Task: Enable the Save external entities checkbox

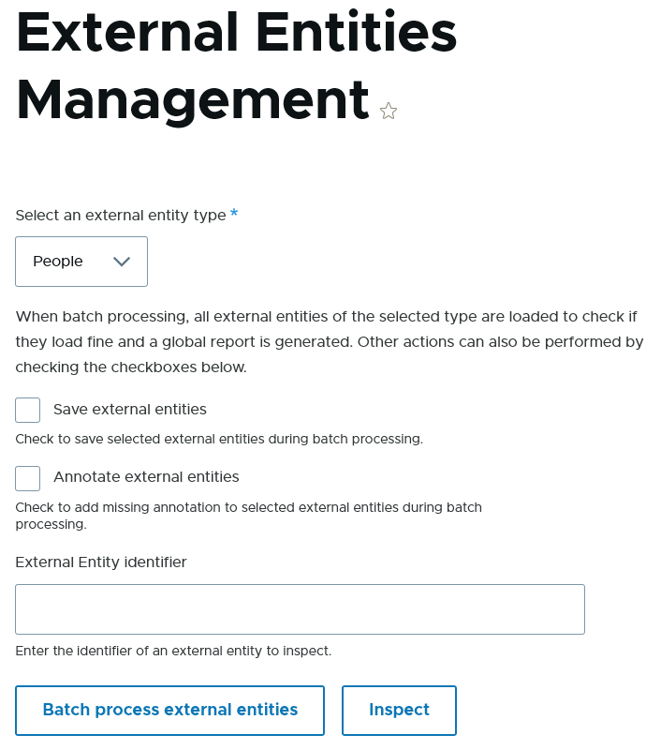Action: pos(28,410)
